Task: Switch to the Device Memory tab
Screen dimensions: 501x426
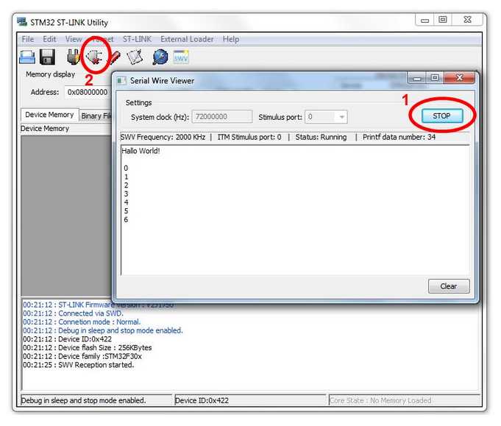Action: point(49,115)
